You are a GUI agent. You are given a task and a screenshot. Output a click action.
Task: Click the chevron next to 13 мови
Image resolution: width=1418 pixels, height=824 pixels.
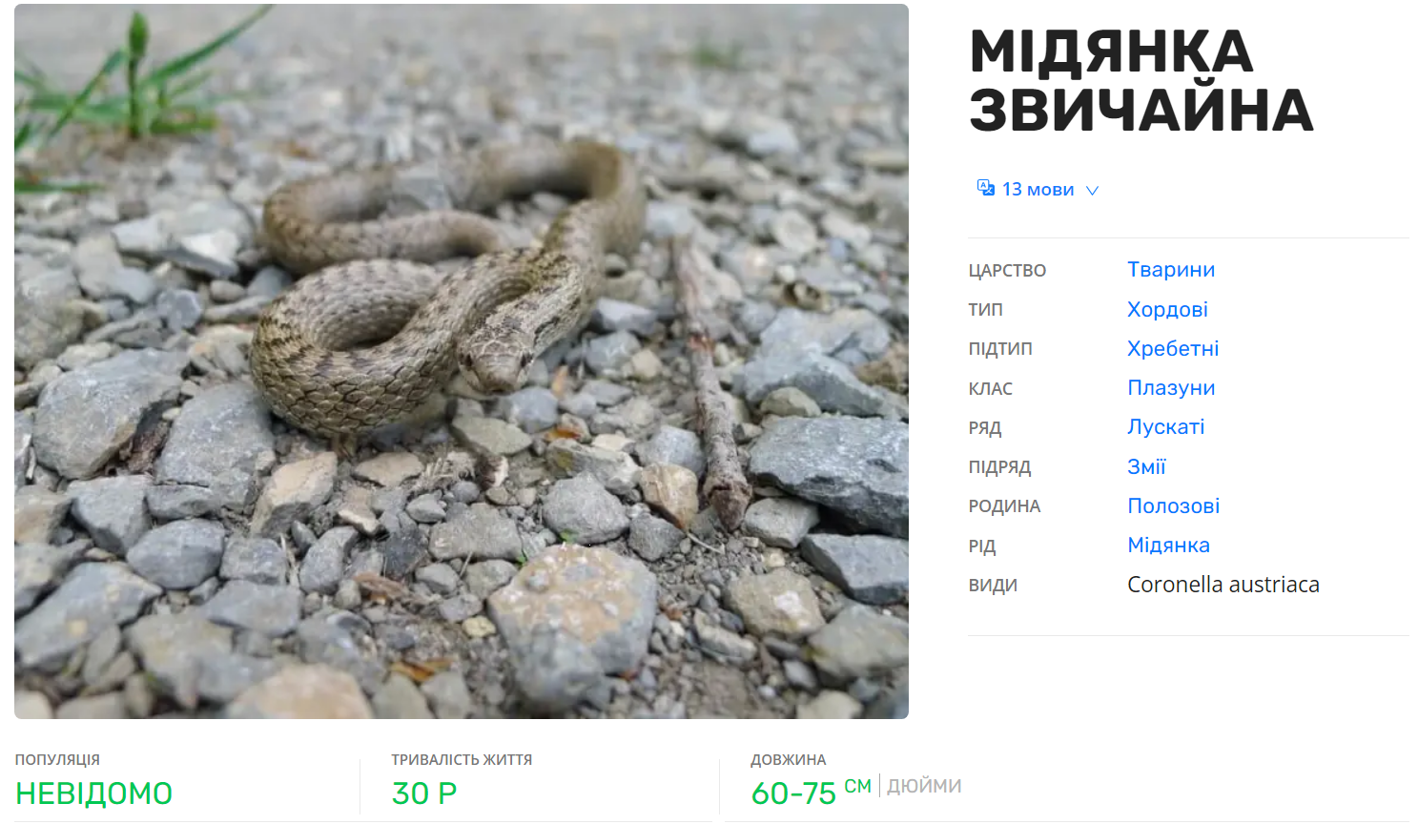1093,190
